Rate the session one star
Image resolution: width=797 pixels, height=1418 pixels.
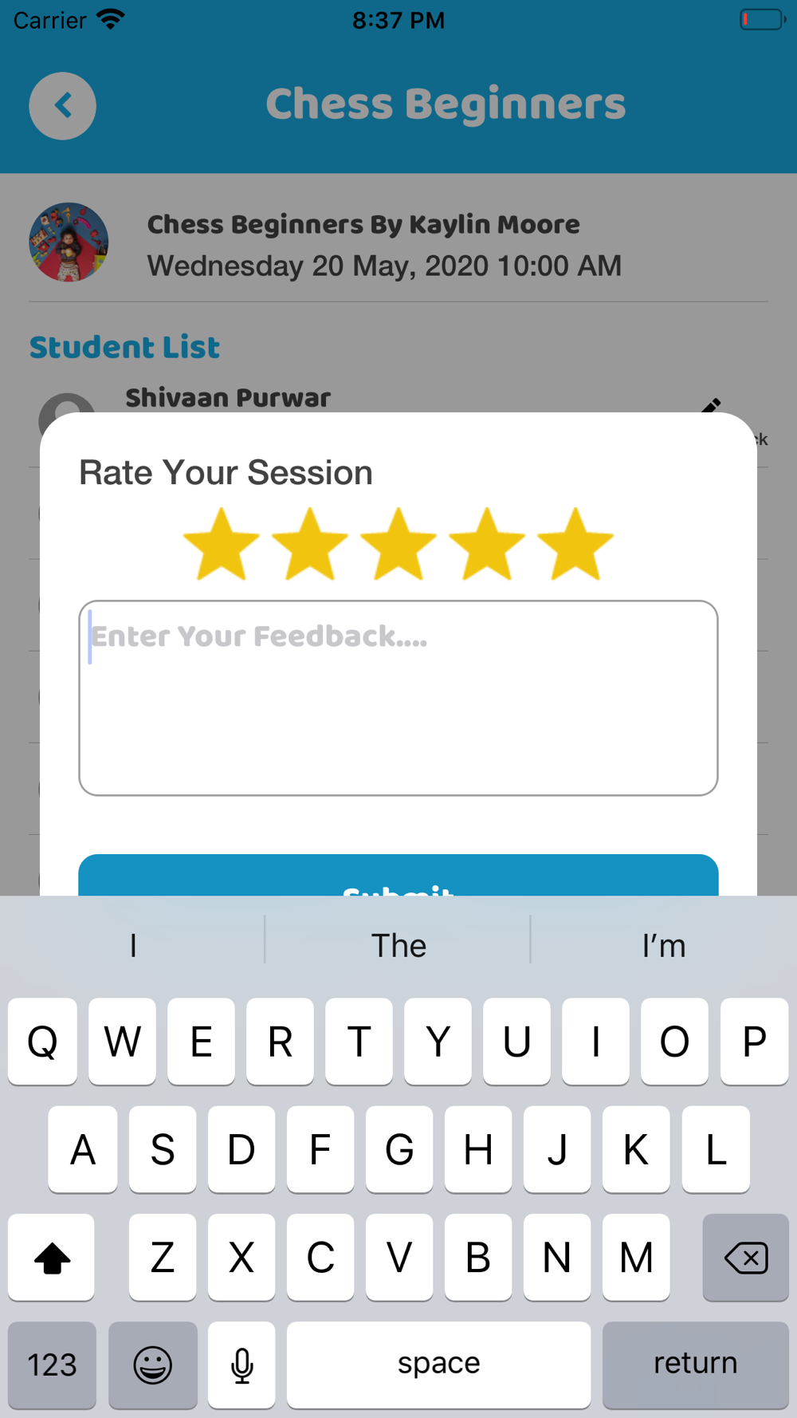(x=222, y=545)
